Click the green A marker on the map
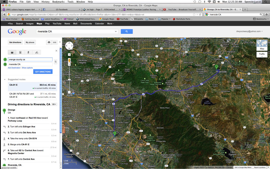The image size is (270, 169). 115,134
